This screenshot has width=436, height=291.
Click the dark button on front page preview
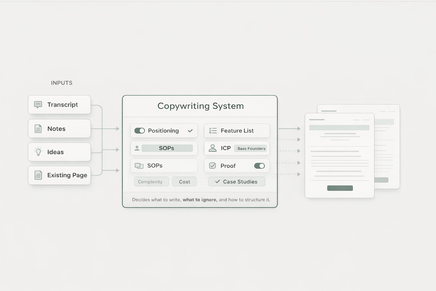[x=340, y=188]
